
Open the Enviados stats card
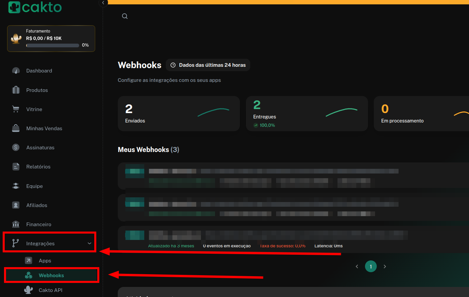coord(179,113)
